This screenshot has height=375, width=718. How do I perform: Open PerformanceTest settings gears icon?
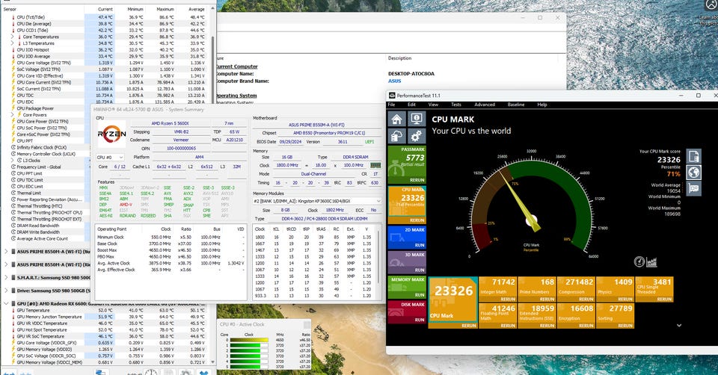[414, 137]
